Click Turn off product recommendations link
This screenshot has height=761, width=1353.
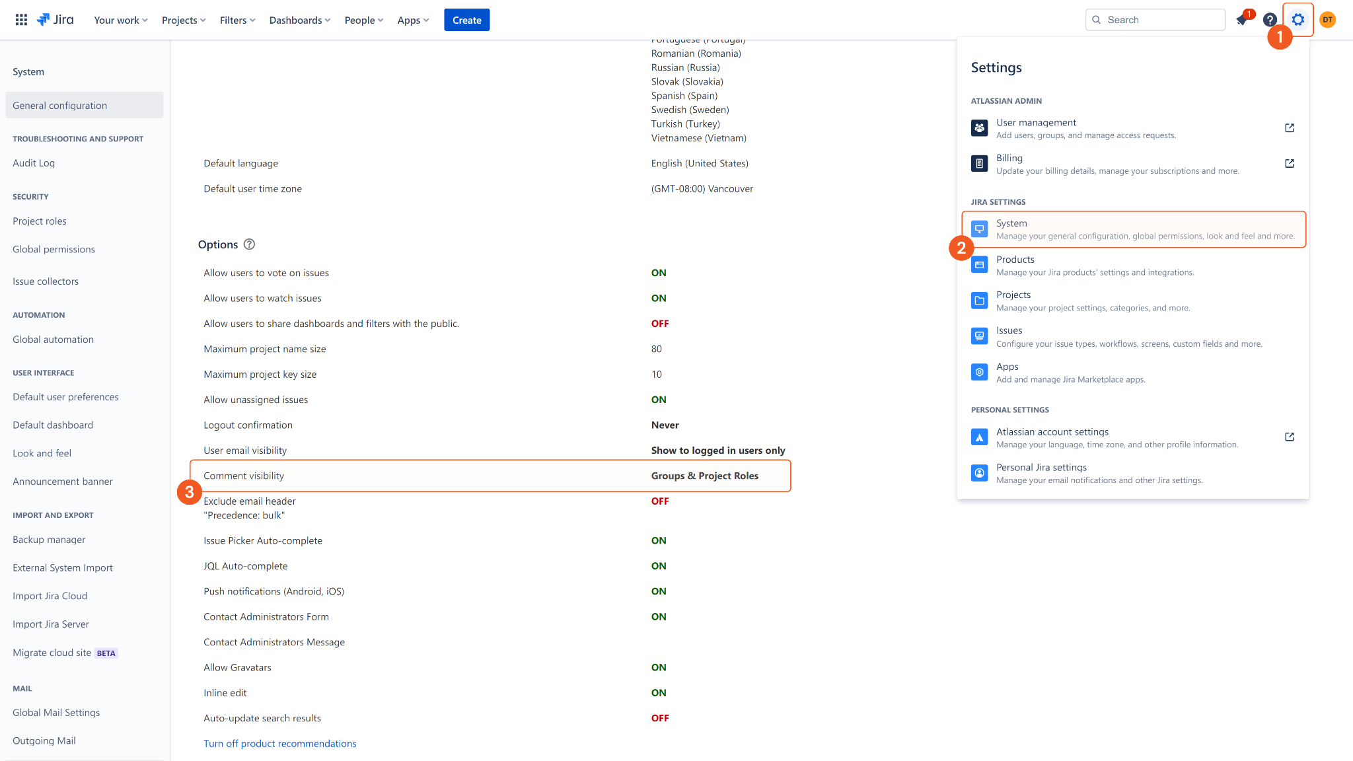point(279,743)
